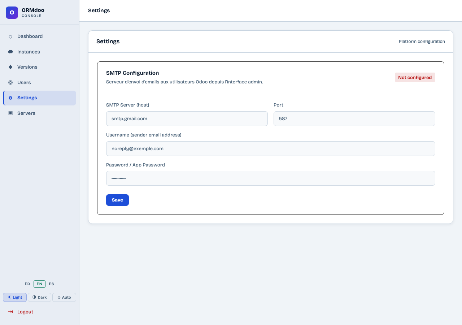Click the Servers square icon
The height and width of the screenshot is (325, 462).
click(x=10, y=113)
